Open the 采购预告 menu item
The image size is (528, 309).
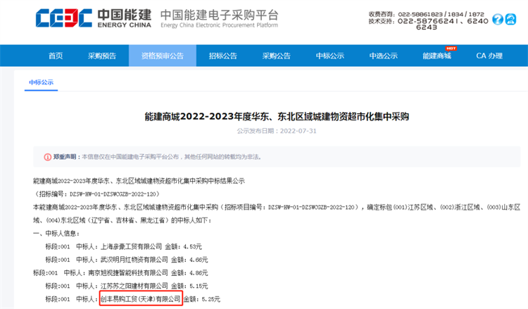pyautogui.click(x=101, y=56)
